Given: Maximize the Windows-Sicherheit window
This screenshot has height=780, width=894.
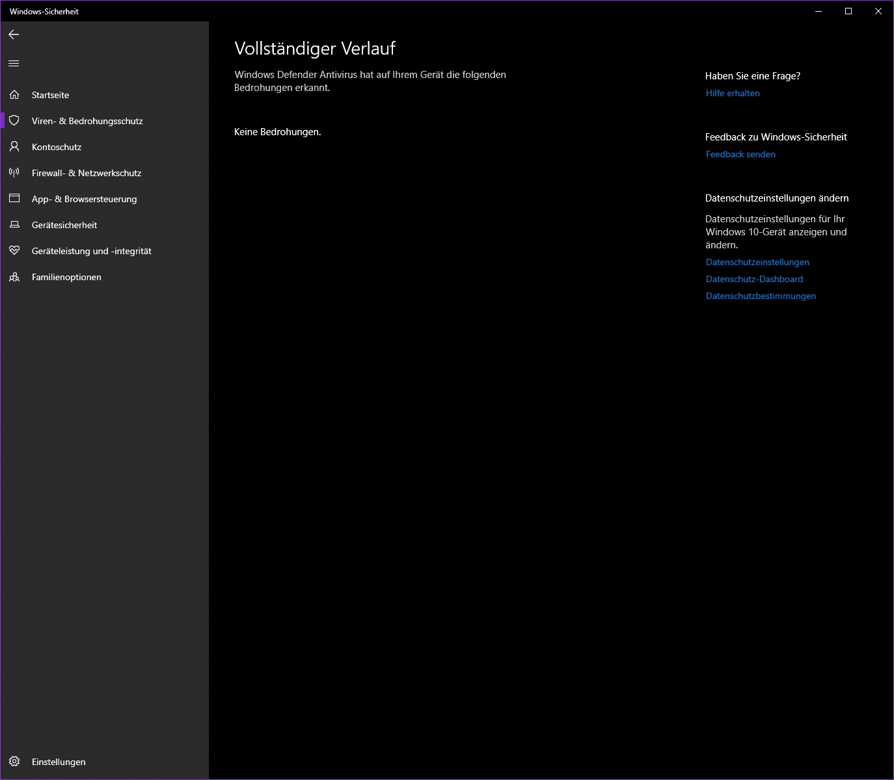Looking at the screenshot, I should click(848, 11).
